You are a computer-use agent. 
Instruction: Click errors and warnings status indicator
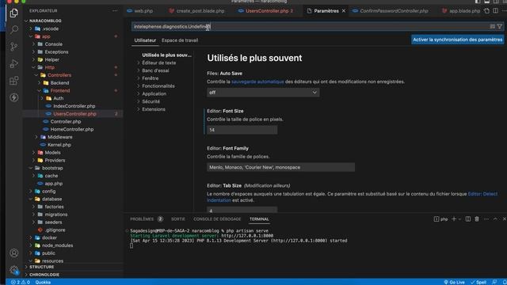tap(21, 282)
